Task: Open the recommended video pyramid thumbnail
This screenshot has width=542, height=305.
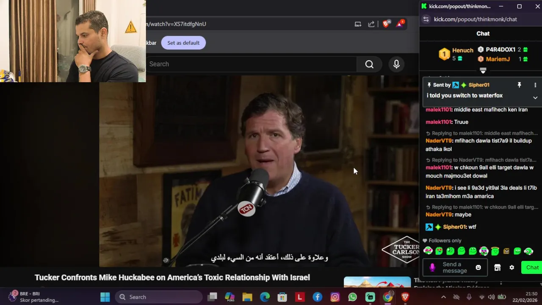Action: tap(377, 282)
